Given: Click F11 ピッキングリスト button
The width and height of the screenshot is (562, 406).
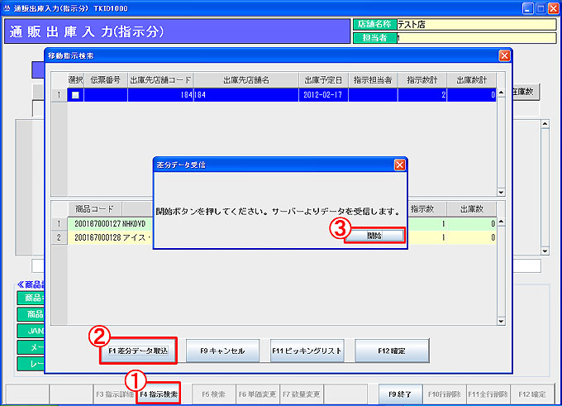Looking at the screenshot, I should tap(307, 351).
